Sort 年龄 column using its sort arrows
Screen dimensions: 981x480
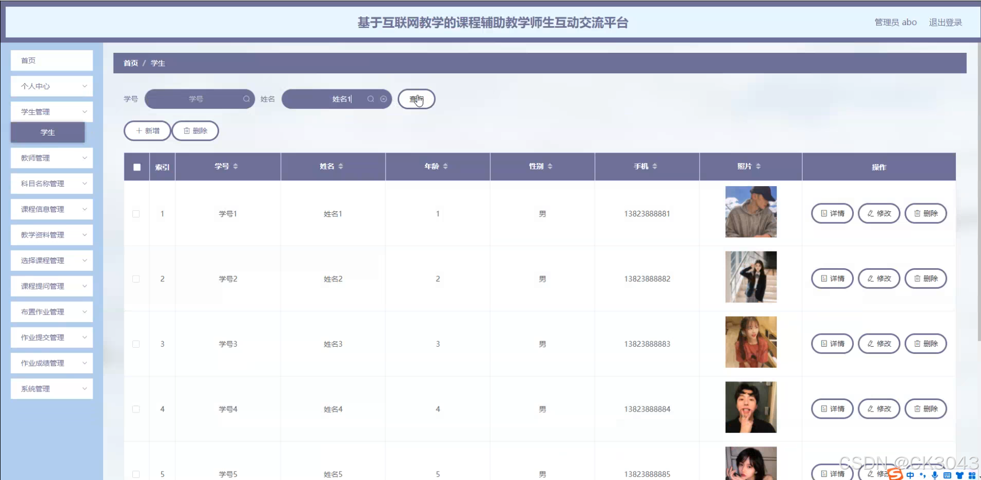pos(445,166)
